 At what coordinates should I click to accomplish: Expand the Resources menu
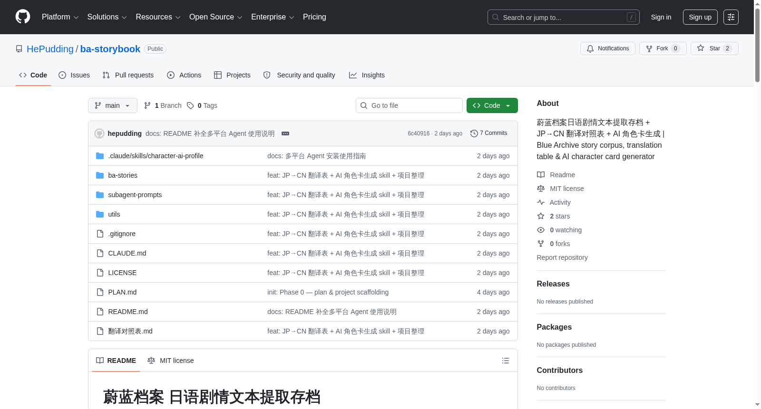point(158,17)
